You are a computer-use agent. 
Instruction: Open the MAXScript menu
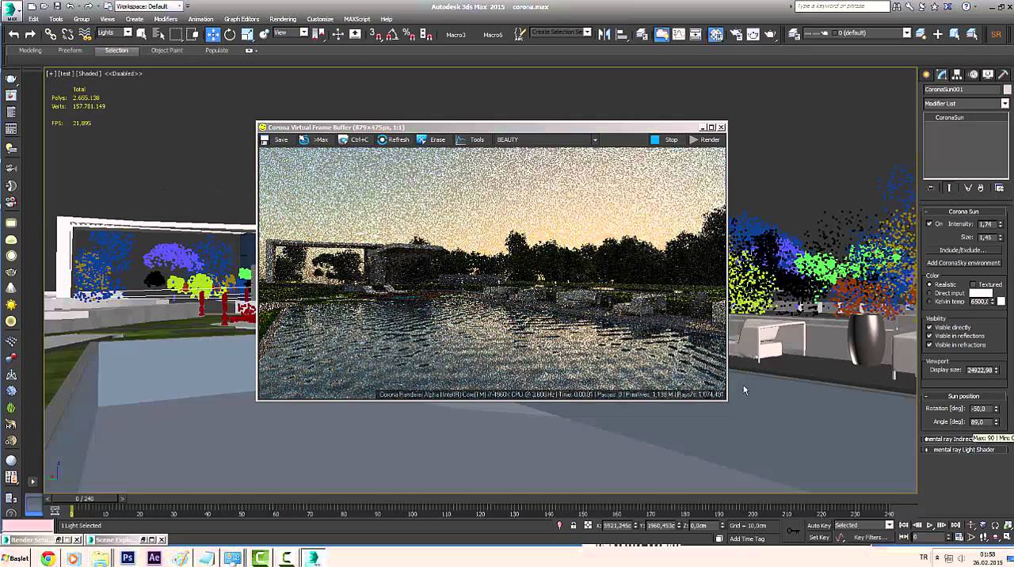[x=356, y=19]
